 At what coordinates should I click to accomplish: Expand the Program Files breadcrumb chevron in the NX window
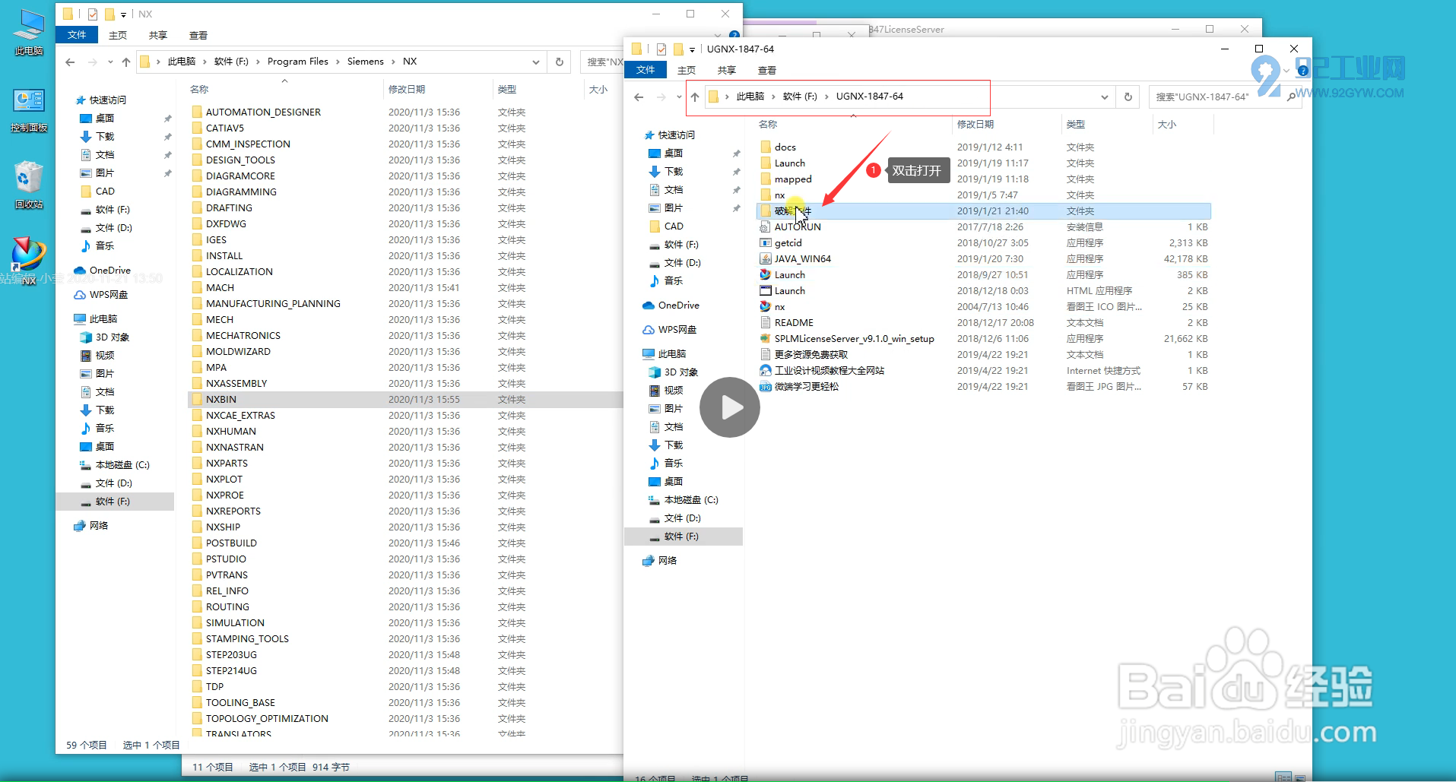pos(338,62)
